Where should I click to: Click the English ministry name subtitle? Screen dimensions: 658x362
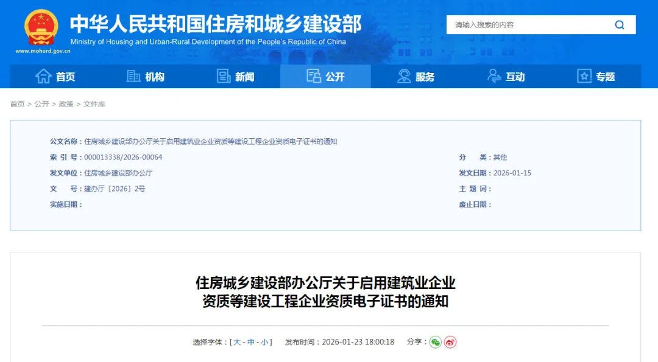208,42
